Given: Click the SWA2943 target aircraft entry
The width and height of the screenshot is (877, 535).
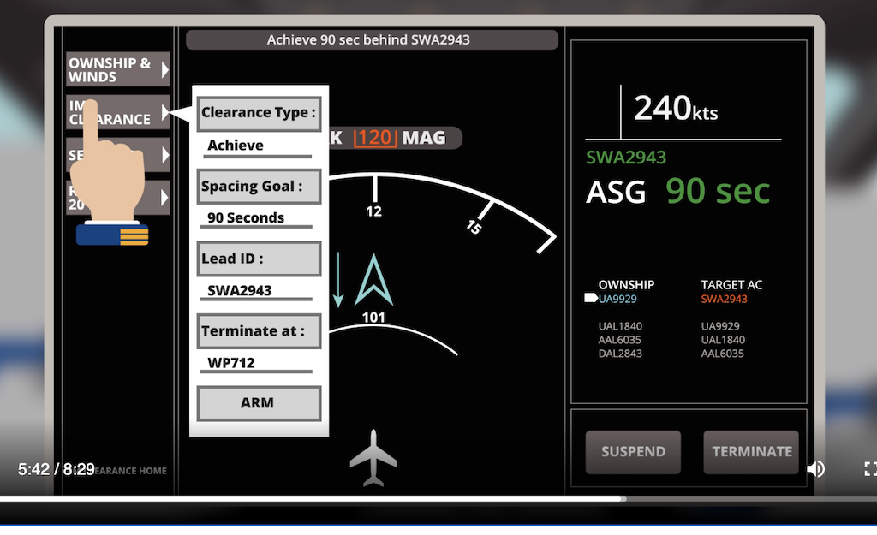Looking at the screenshot, I should point(724,299).
